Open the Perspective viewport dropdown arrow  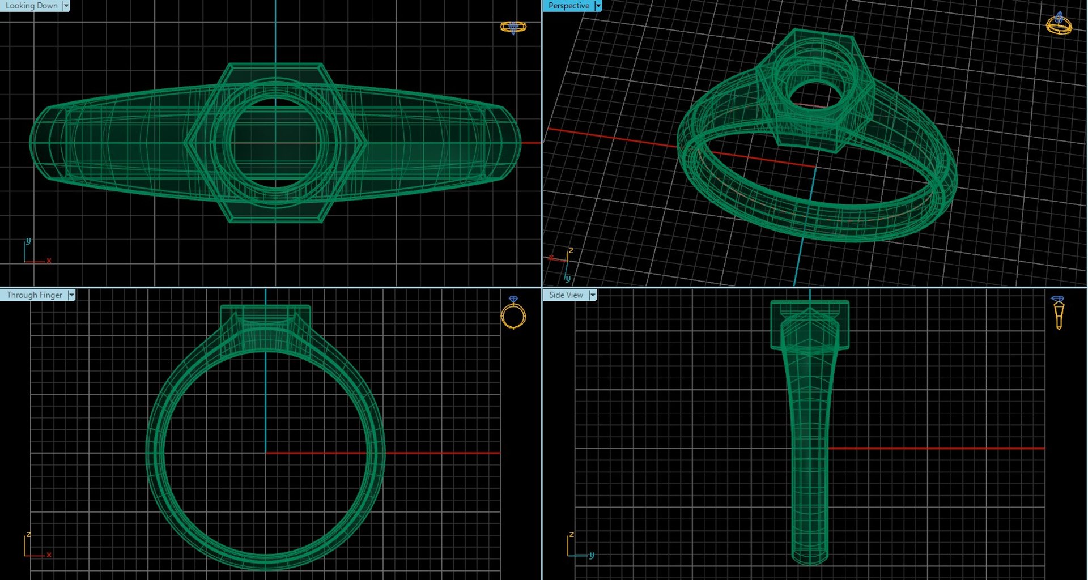pos(598,6)
